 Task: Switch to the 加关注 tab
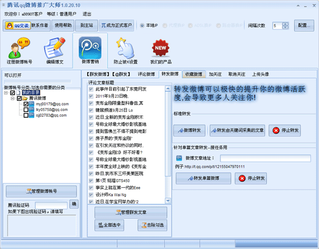coord(215,74)
